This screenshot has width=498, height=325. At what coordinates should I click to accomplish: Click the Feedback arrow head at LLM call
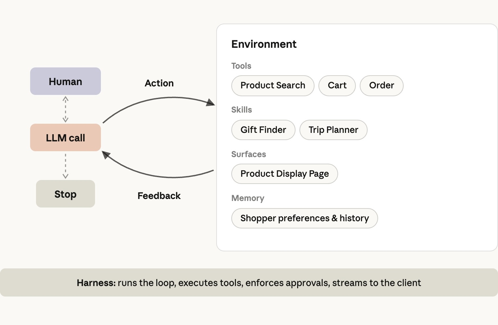(x=106, y=154)
